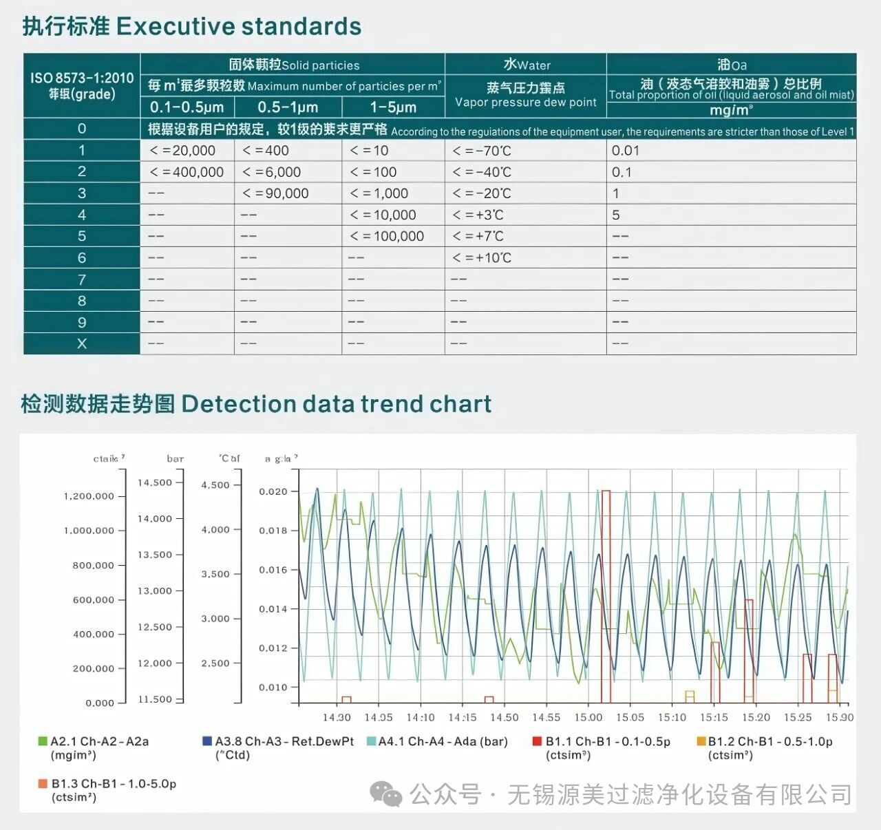Viewport: 881px width, 830px height.
Task: Select the Solid particles column header
Action: (293, 65)
